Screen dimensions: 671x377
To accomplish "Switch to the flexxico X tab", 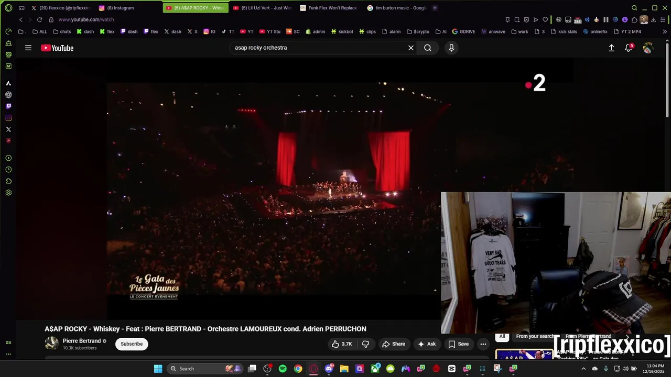I will click(61, 8).
